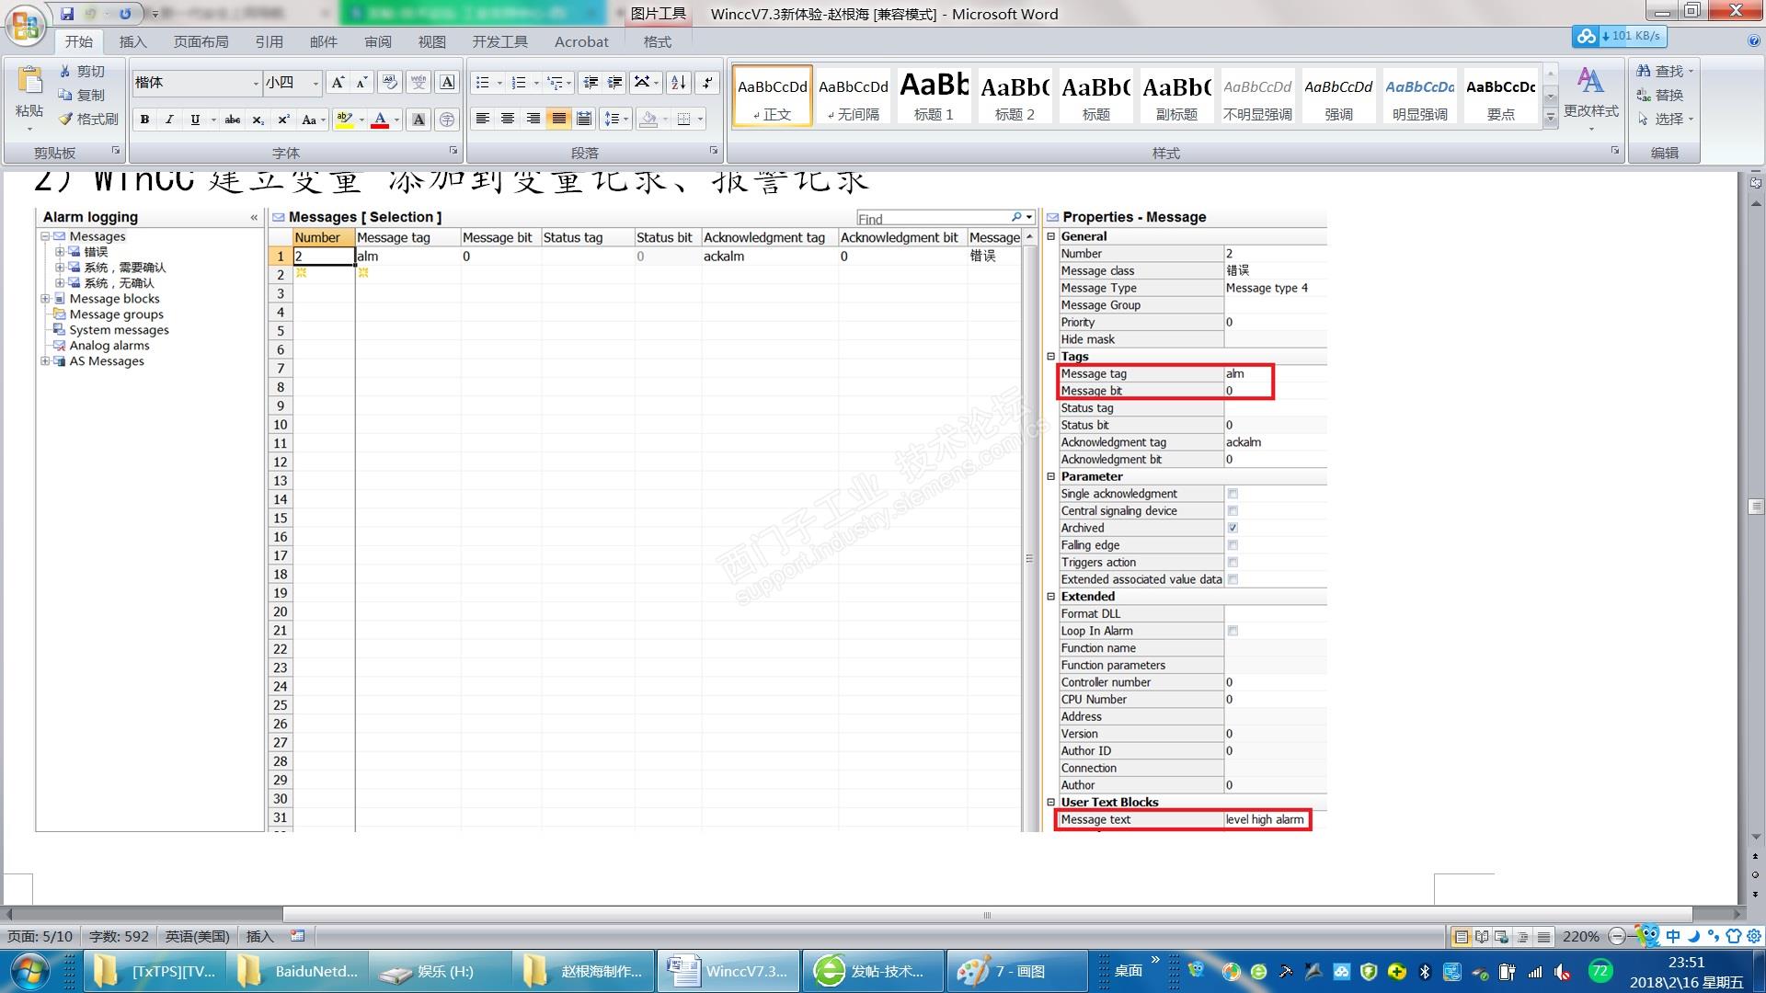Click the Grow Font icon
1766x993 pixels.
coord(338,83)
